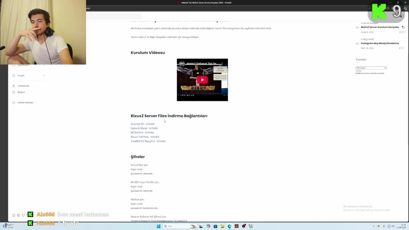Click the Hakkımızda people icon
Image resolution: width=409 pixels, height=230 pixels.
click(14, 86)
